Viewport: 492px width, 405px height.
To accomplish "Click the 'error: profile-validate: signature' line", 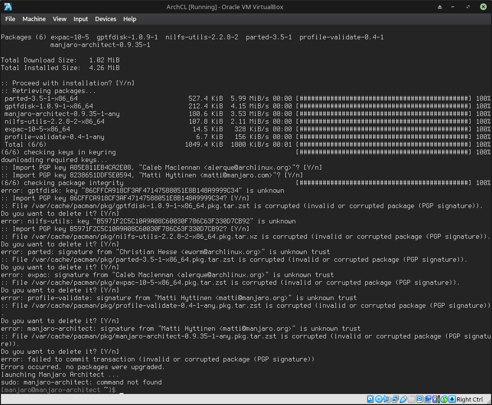I will pos(179,298).
